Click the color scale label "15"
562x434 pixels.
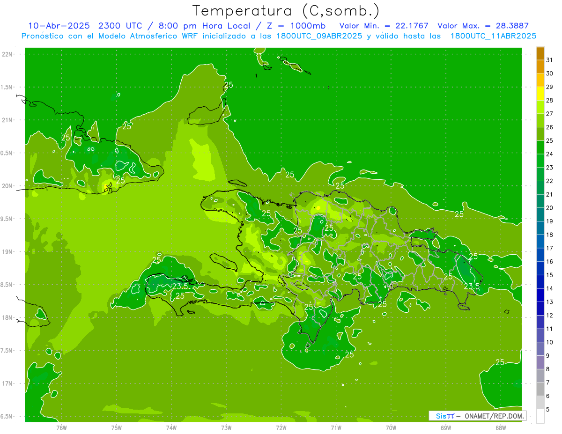(x=550, y=275)
